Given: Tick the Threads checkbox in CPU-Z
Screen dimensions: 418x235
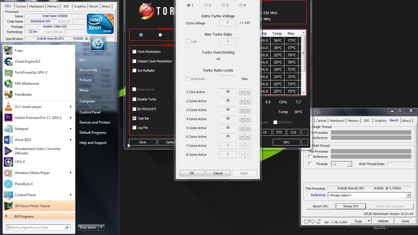Looking at the screenshot, I should click(310, 164).
